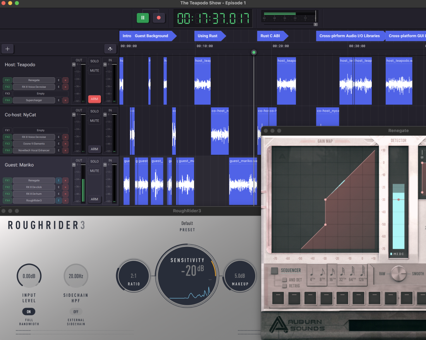The image size is (426, 340).
Task: Remove Supercharger plugin with its red X
Action: coord(65,100)
